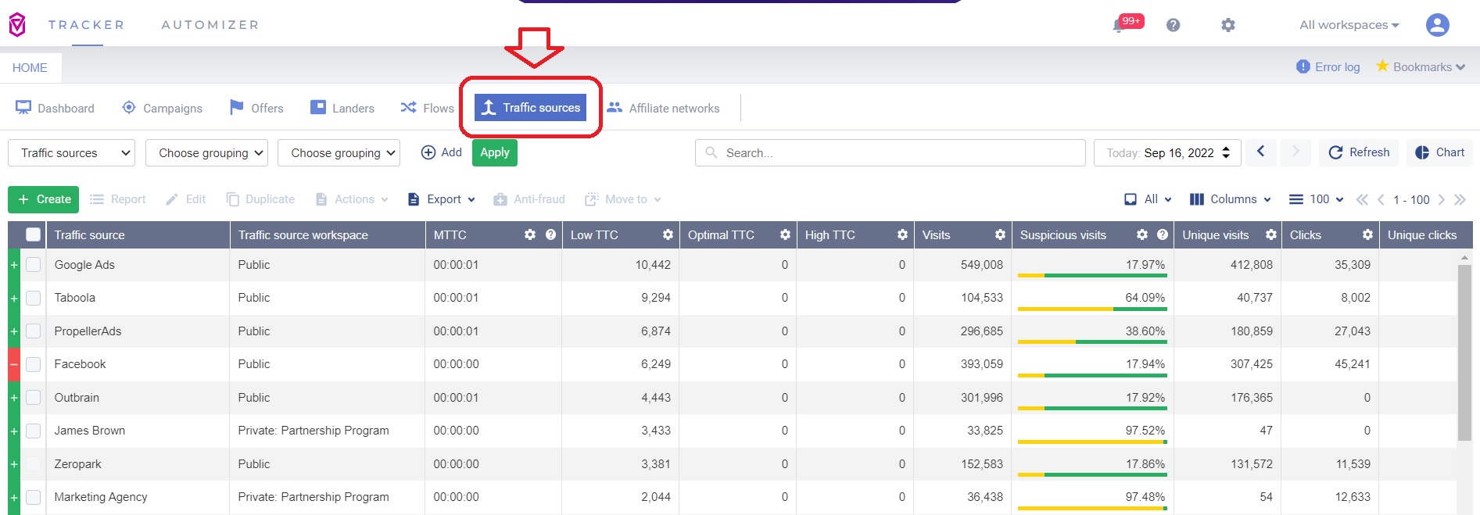1480x515 pixels.
Task: Open the All filter dropdown
Action: [x=1148, y=199]
